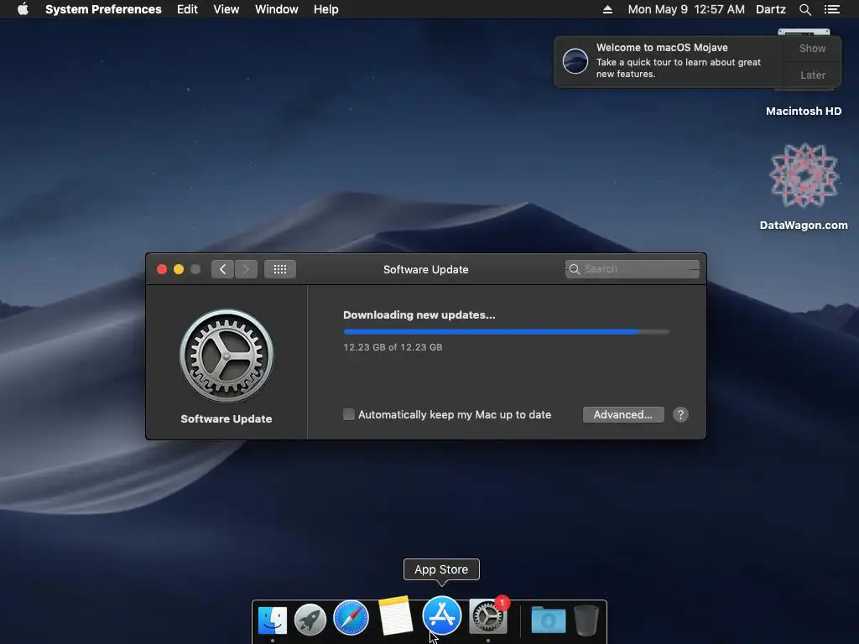Click the eject icon in menu bar
The height and width of the screenshot is (644, 859).
point(607,9)
